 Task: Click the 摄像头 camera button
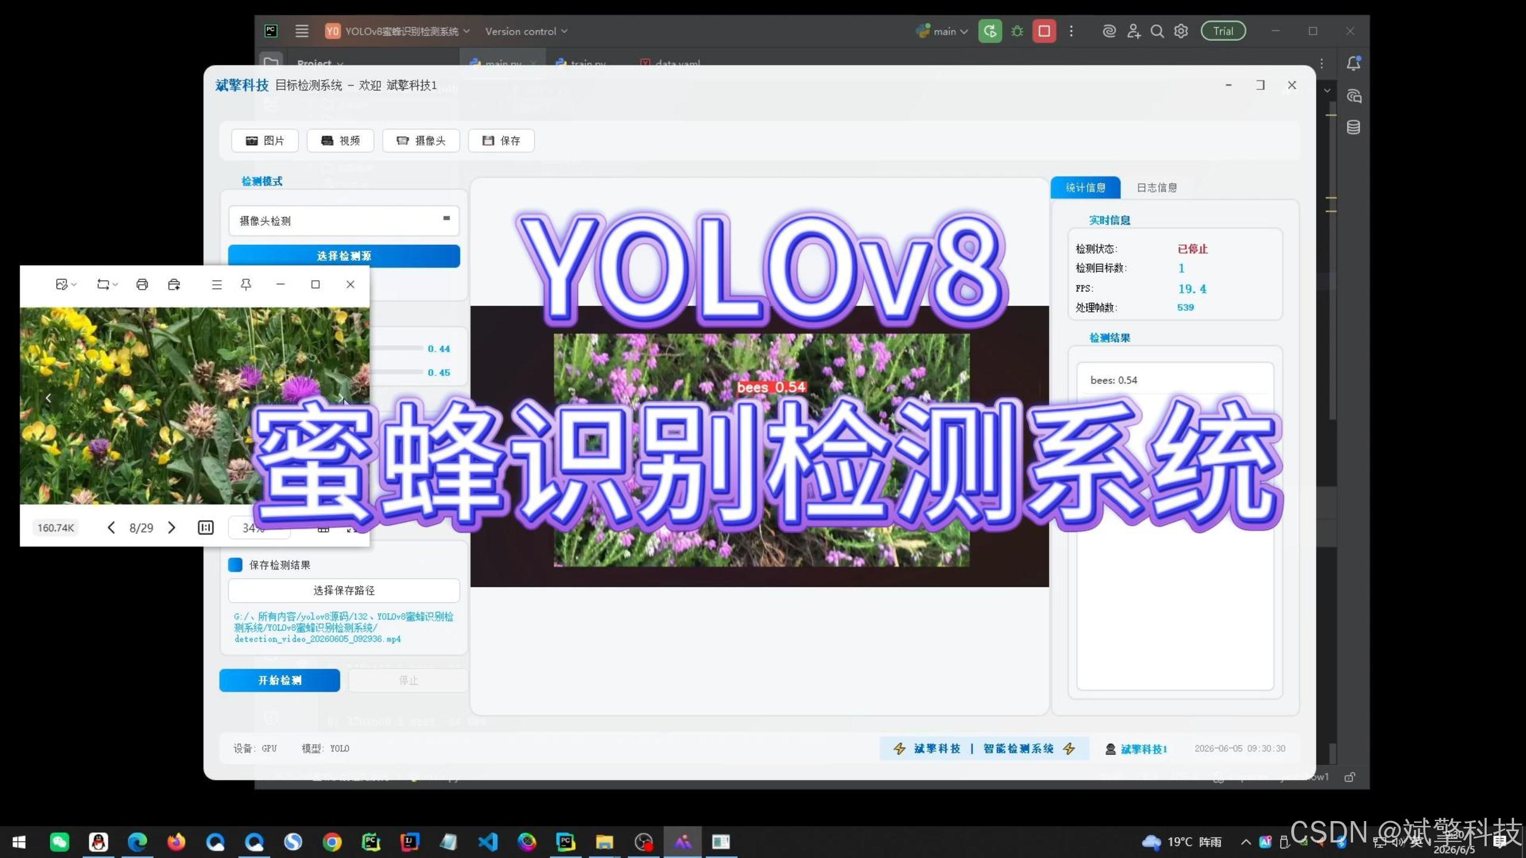421,141
